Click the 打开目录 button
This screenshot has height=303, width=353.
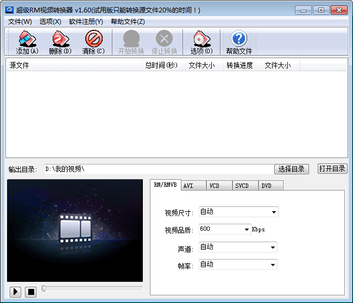pos(332,168)
